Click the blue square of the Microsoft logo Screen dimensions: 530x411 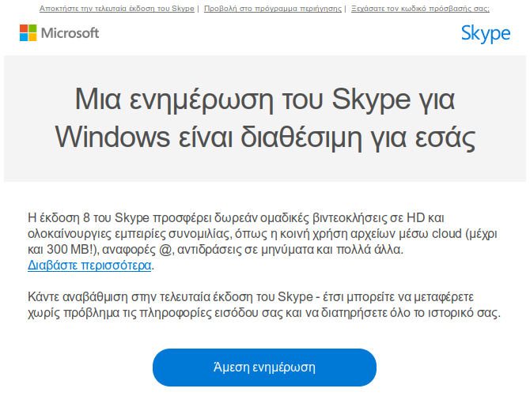(x=24, y=37)
